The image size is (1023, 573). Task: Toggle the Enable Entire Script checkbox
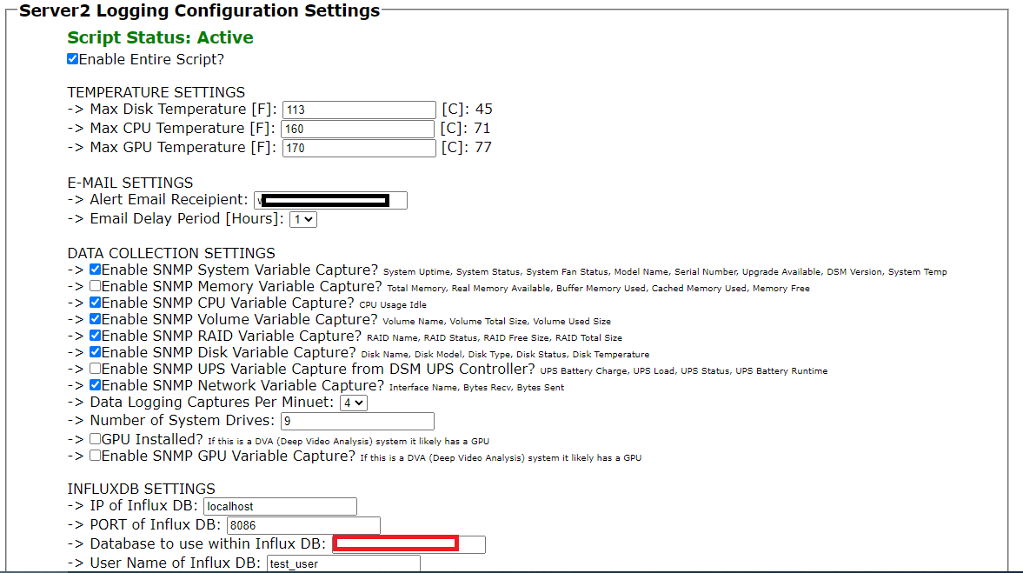click(73, 60)
